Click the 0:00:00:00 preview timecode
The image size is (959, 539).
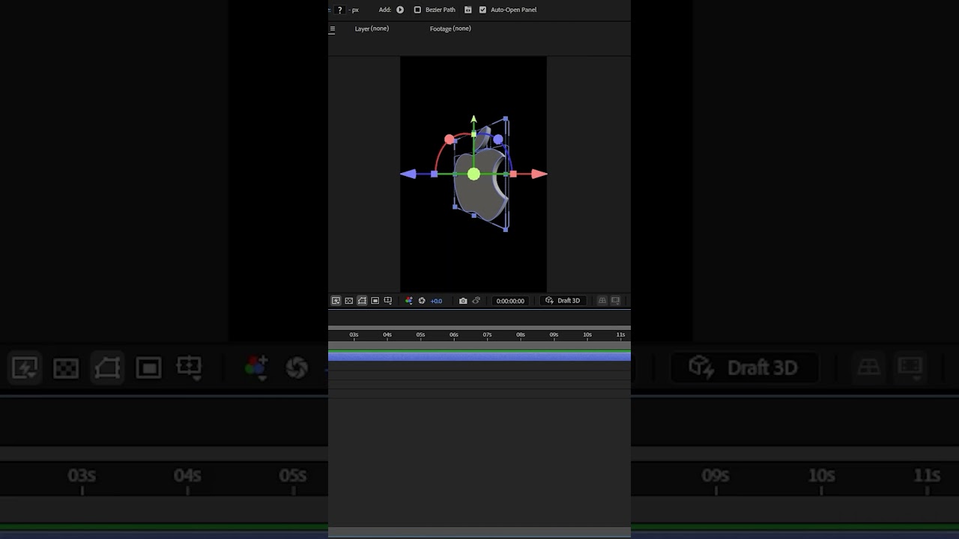[x=510, y=301]
